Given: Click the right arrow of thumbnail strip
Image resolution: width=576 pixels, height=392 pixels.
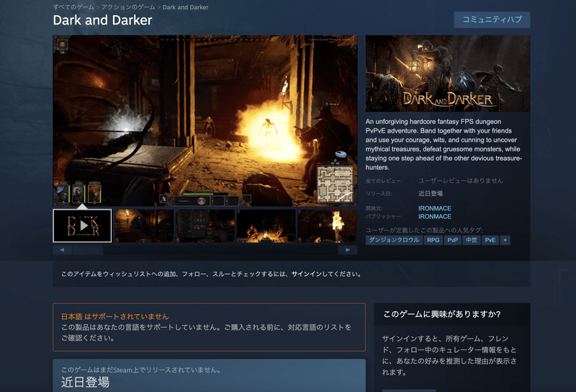Looking at the screenshot, I should point(348,250).
